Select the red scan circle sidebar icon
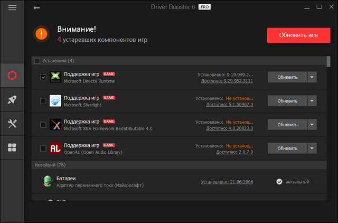 click(12, 76)
